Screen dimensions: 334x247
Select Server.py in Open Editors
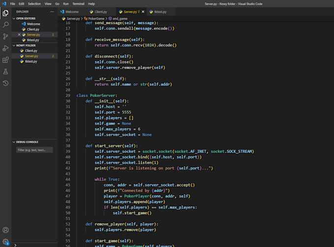[x=34, y=34]
